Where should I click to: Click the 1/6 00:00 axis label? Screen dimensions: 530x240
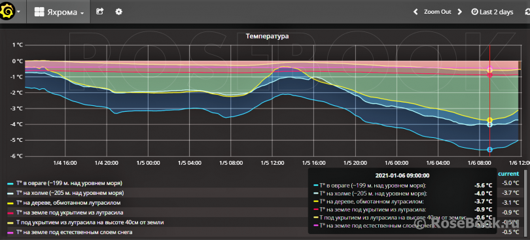[397, 163]
